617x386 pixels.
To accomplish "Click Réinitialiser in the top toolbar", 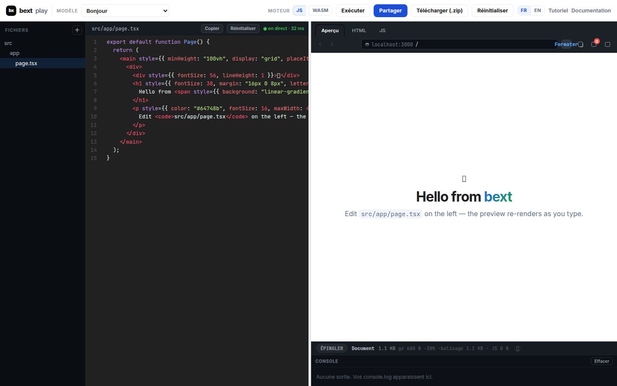I will coord(493,11).
